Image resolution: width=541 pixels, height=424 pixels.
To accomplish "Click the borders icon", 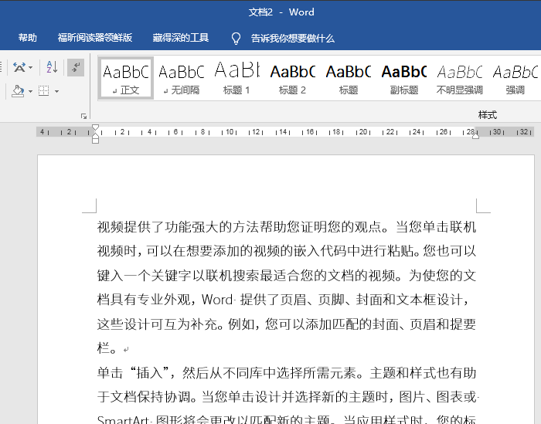I will 44,91.
